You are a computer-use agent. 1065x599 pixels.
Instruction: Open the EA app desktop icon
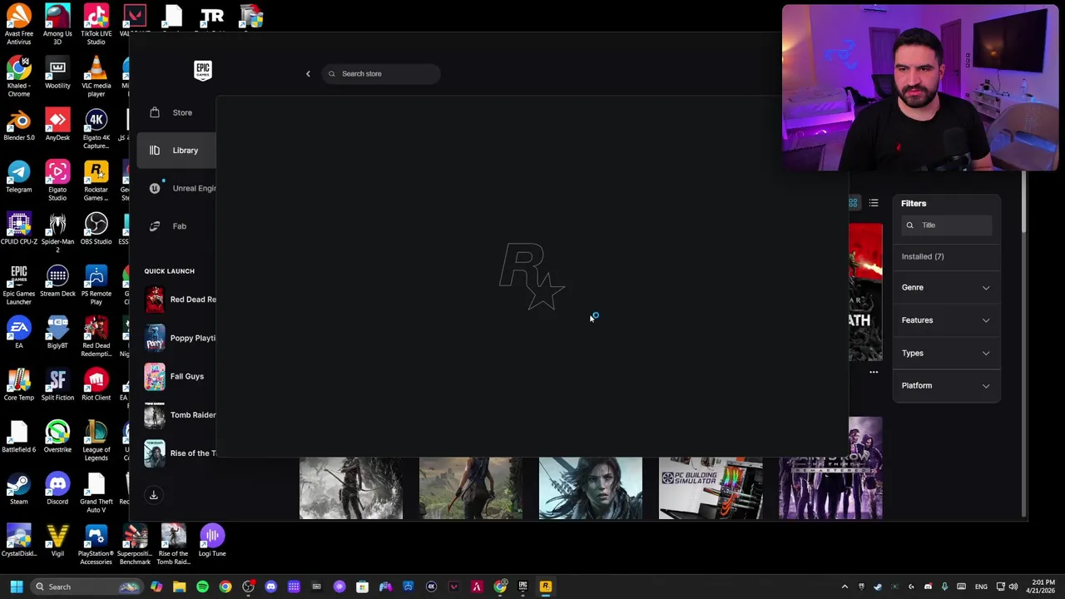click(18, 334)
